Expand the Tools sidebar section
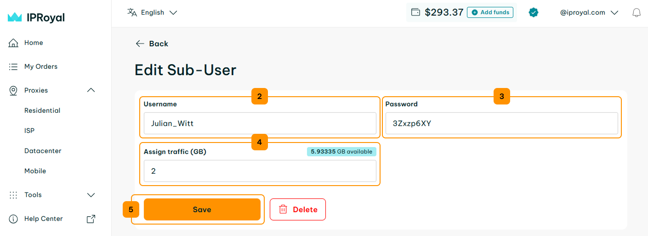 pyautogui.click(x=91, y=195)
